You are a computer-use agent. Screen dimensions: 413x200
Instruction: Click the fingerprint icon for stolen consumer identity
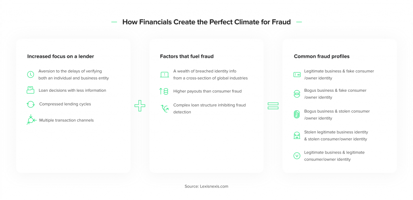(x=297, y=114)
